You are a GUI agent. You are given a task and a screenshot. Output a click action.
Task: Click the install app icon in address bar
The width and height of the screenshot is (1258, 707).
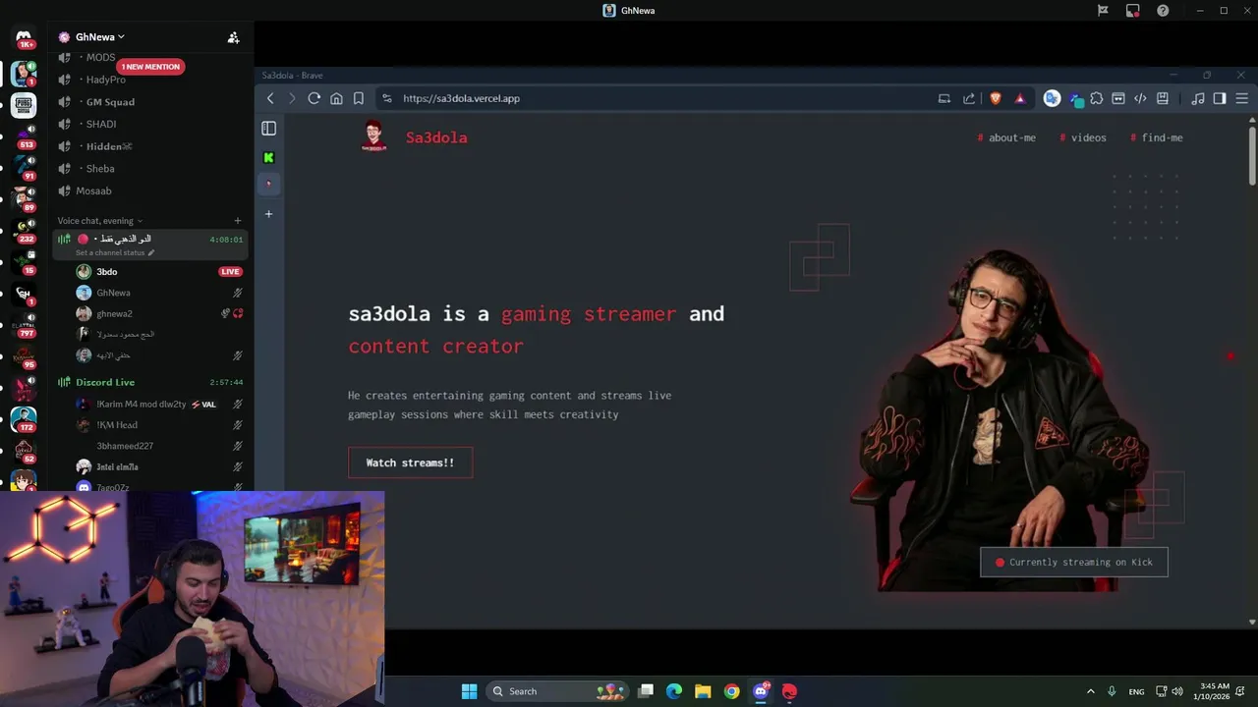point(944,98)
